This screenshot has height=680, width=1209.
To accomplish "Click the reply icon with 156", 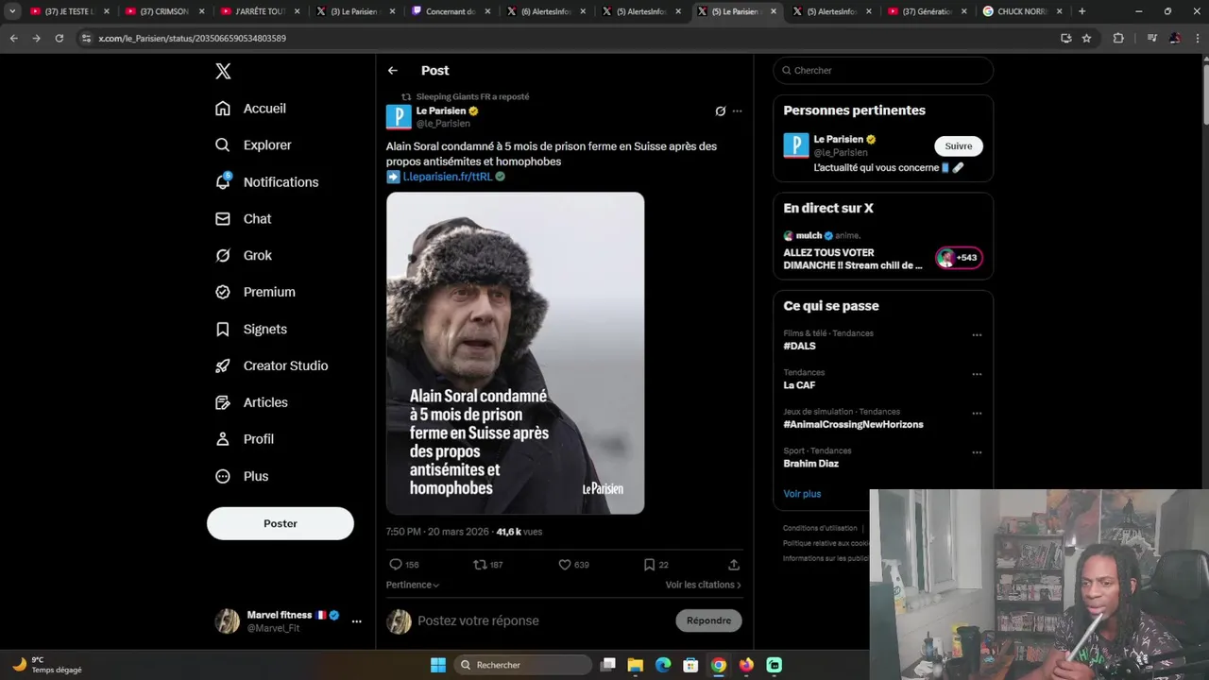I will 396,565.
